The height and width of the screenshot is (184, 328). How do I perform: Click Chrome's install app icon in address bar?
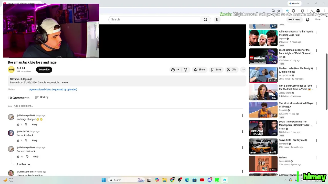[x=273, y=11]
